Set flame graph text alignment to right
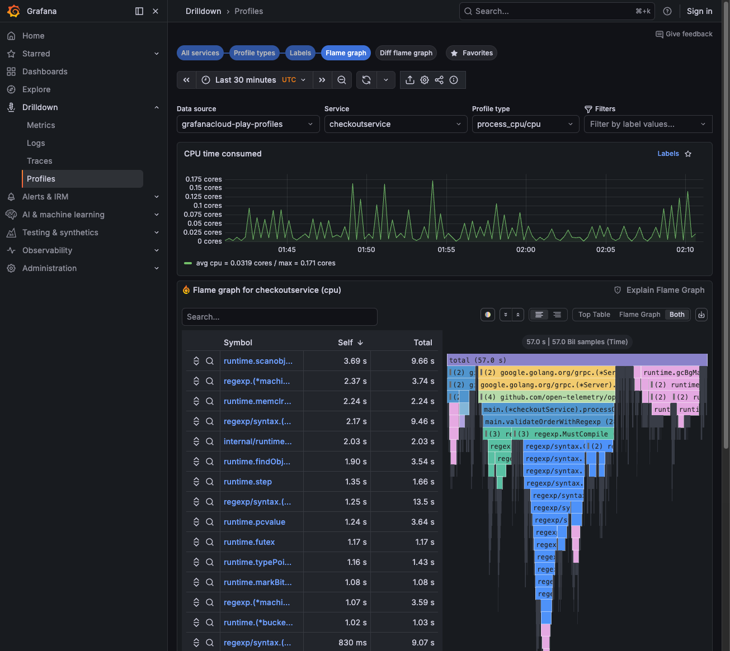The height and width of the screenshot is (651, 730). point(557,315)
